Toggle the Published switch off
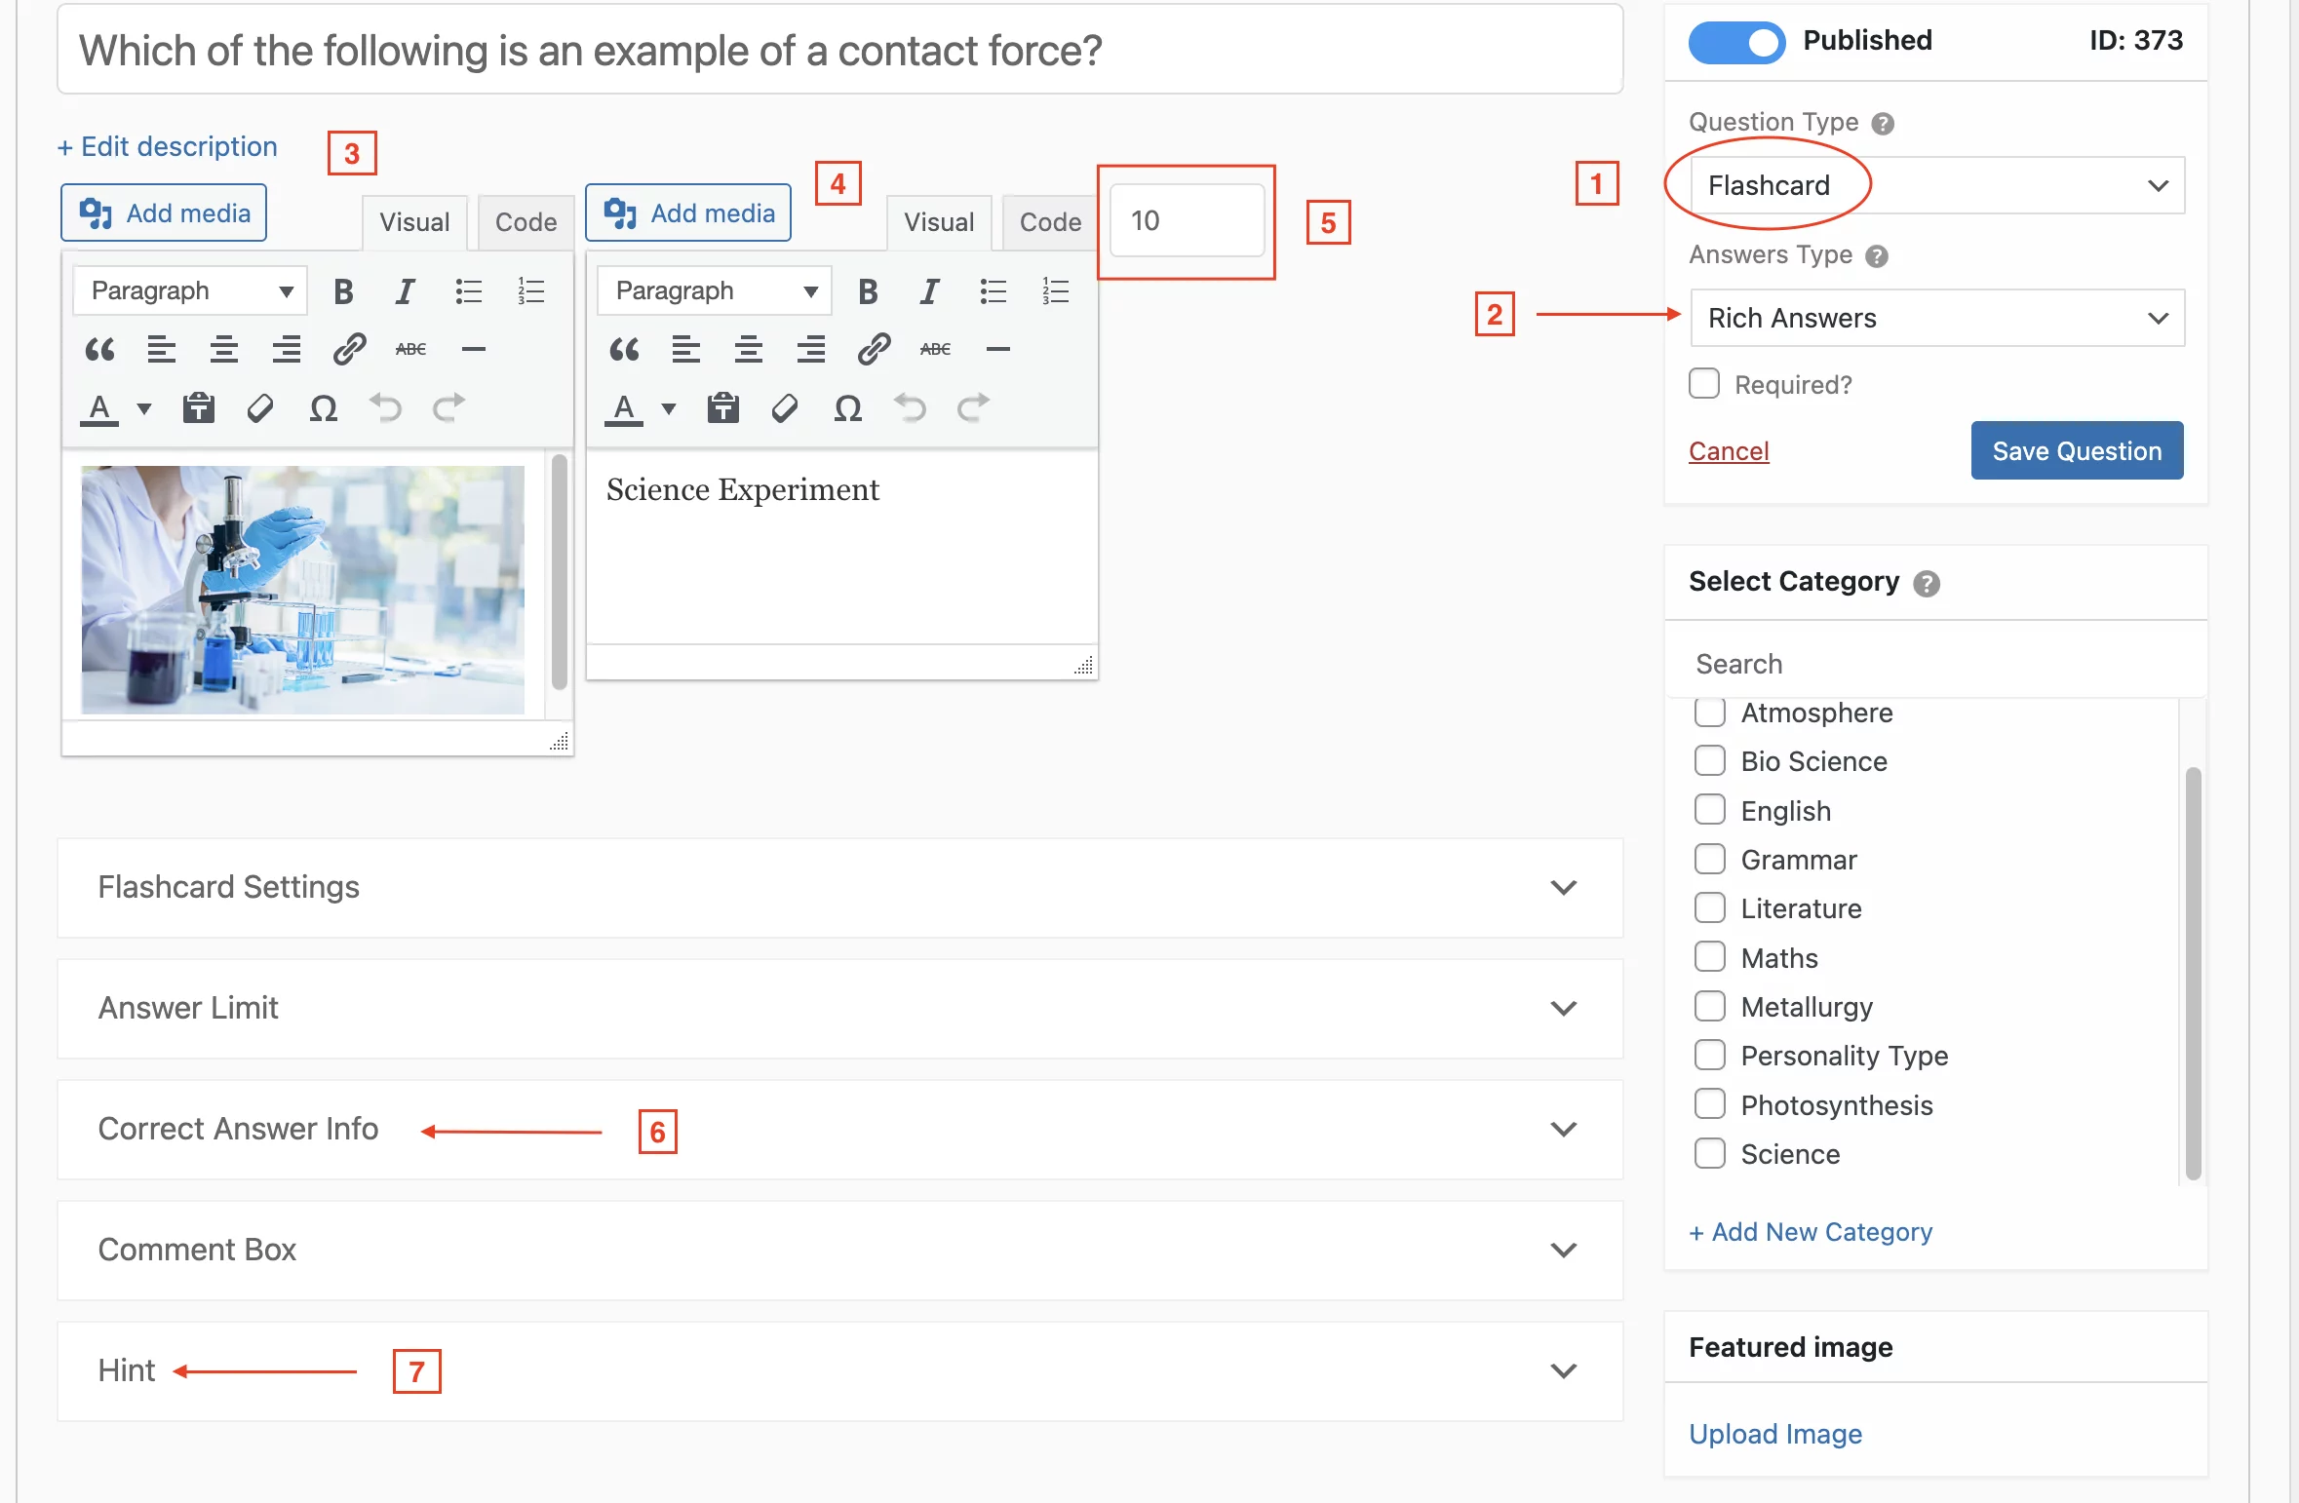Viewport: 2299px width, 1503px height. coord(1736,42)
